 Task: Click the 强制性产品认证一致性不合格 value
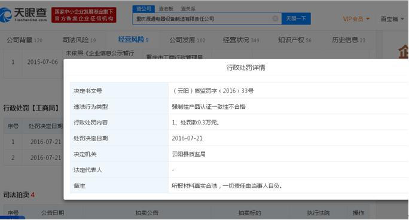[209, 106]
